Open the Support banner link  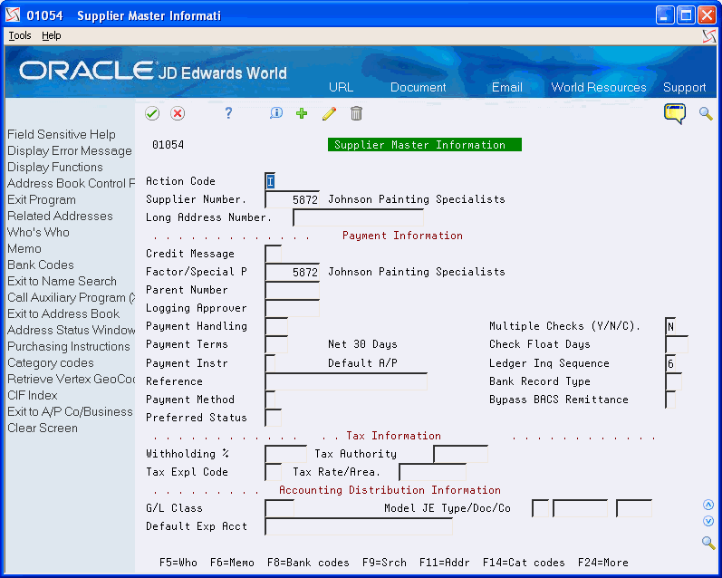pyautogui.click(x=684, y=88)
